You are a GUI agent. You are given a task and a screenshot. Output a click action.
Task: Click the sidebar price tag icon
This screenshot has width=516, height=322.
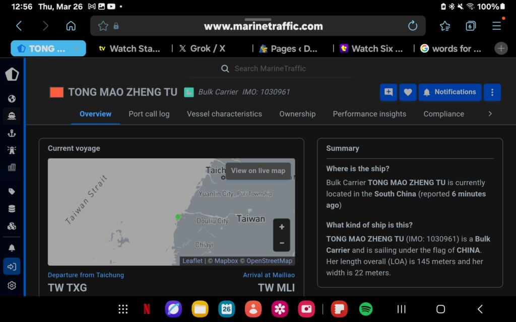[12, 191]
